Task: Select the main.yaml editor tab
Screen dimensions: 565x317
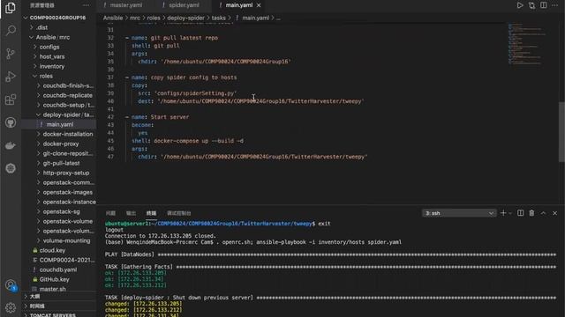Action: (239, 5)
